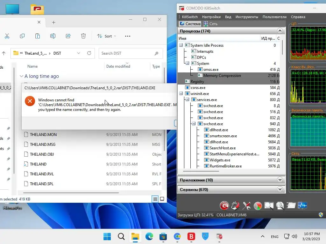Open the Справка menu
The width and height of the screenshot is (326, 244).
[298, 17]
